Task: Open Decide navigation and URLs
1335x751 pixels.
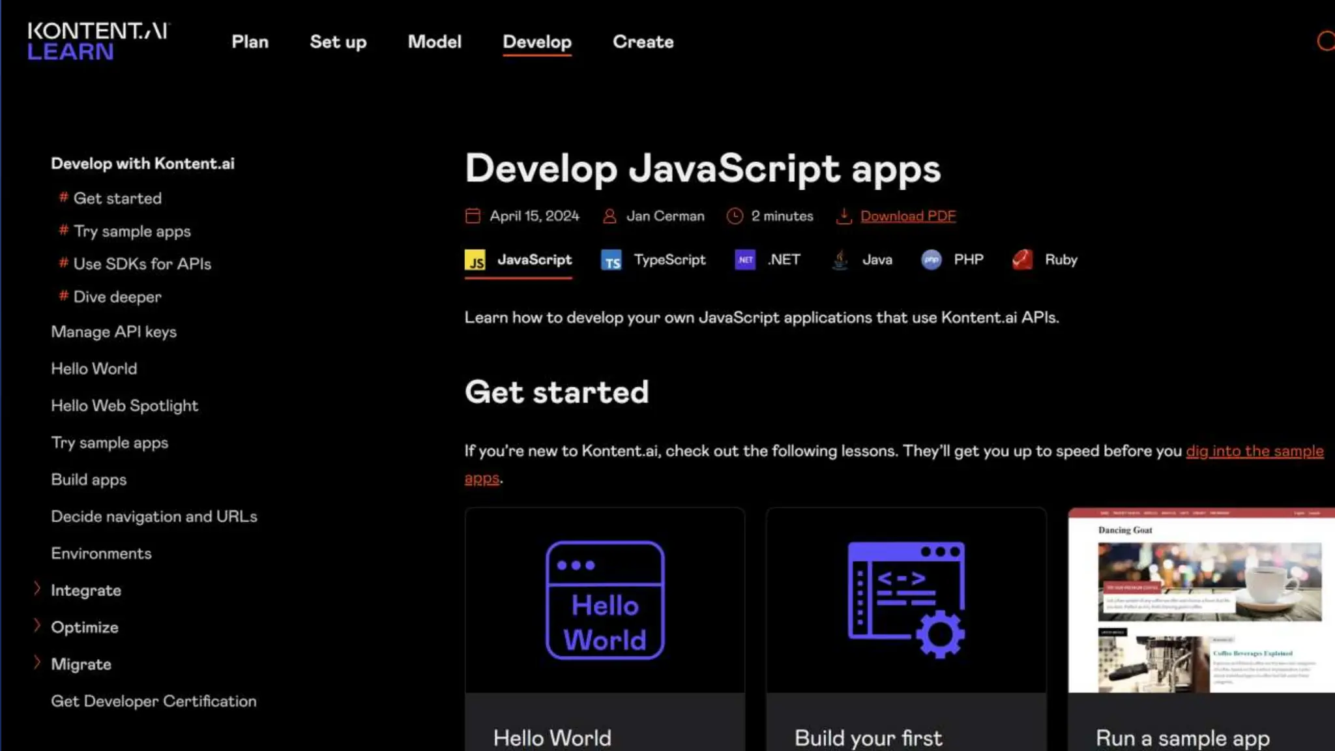Action: [x=154, y=516]
